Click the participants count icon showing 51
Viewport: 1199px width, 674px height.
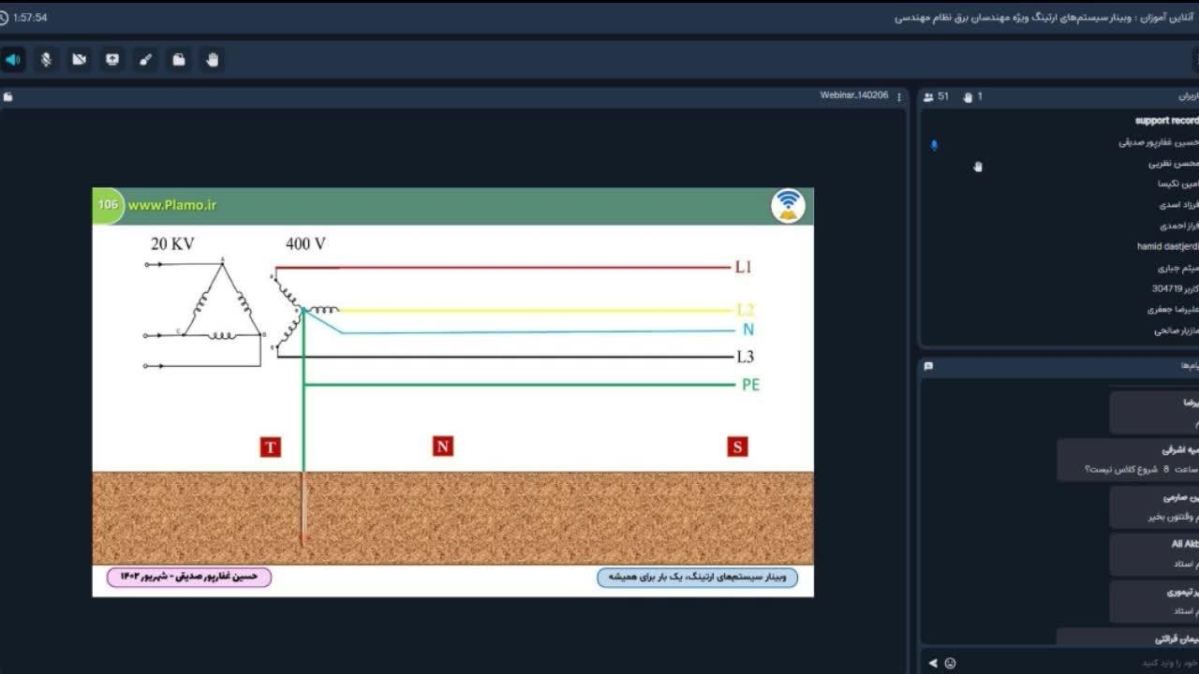point(928,96)
